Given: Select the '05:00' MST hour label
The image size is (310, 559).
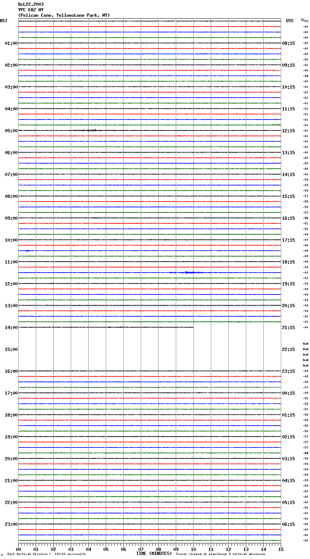Looking at the screenshot, I should (11, 131).
